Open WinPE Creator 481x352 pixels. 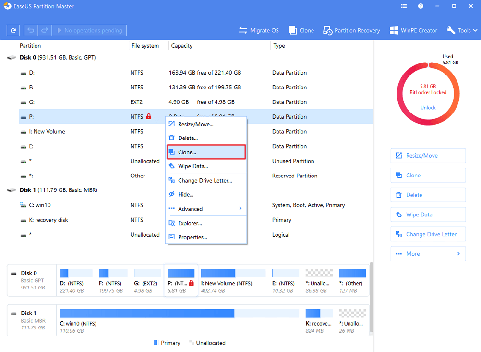413,30
